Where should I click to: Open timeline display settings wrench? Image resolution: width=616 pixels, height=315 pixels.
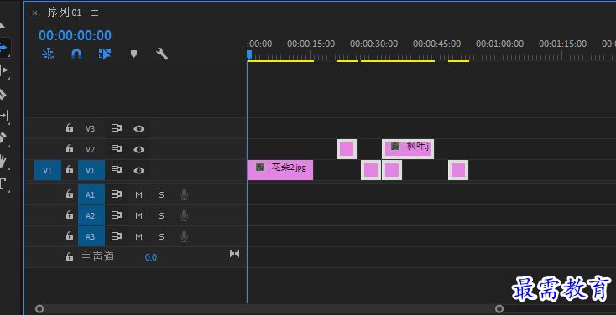pyautogui.click(x=162, y=54)
